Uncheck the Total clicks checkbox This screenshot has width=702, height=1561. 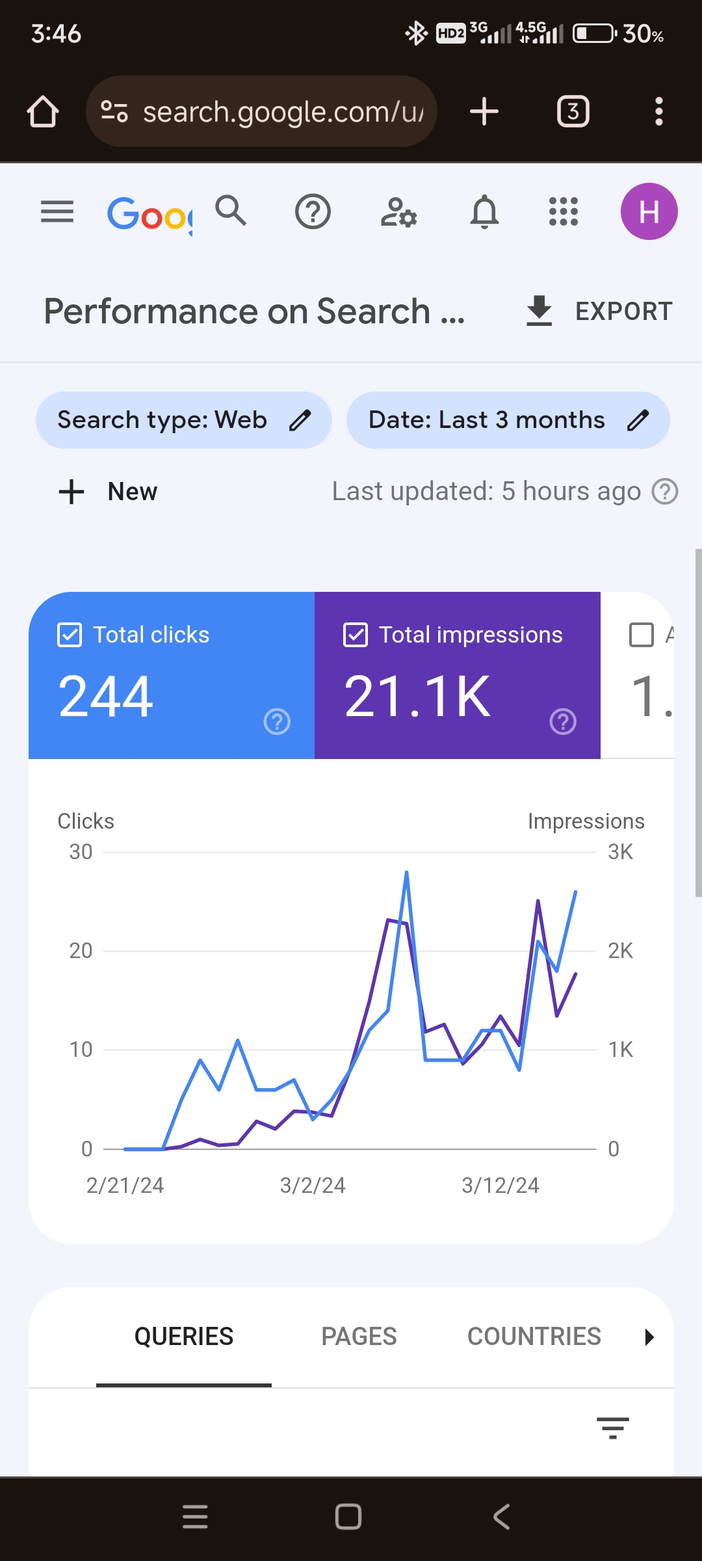click(70, 635)
